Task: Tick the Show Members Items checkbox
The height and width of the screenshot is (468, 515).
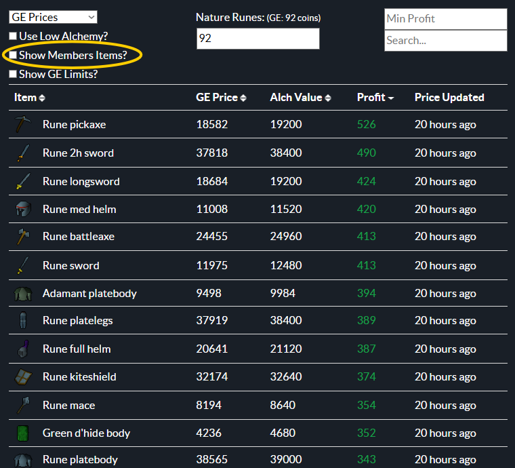Action: [x=13, y=55]
